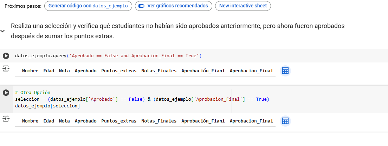
Task: Click 'Nota' column header in first table
Action: tap(64, 71)
